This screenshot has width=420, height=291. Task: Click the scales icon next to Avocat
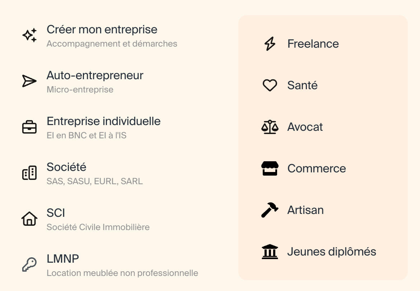270,127
